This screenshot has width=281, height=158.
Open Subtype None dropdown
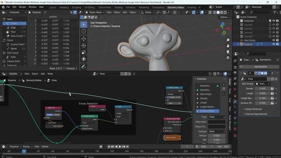[x=216, y=131]
